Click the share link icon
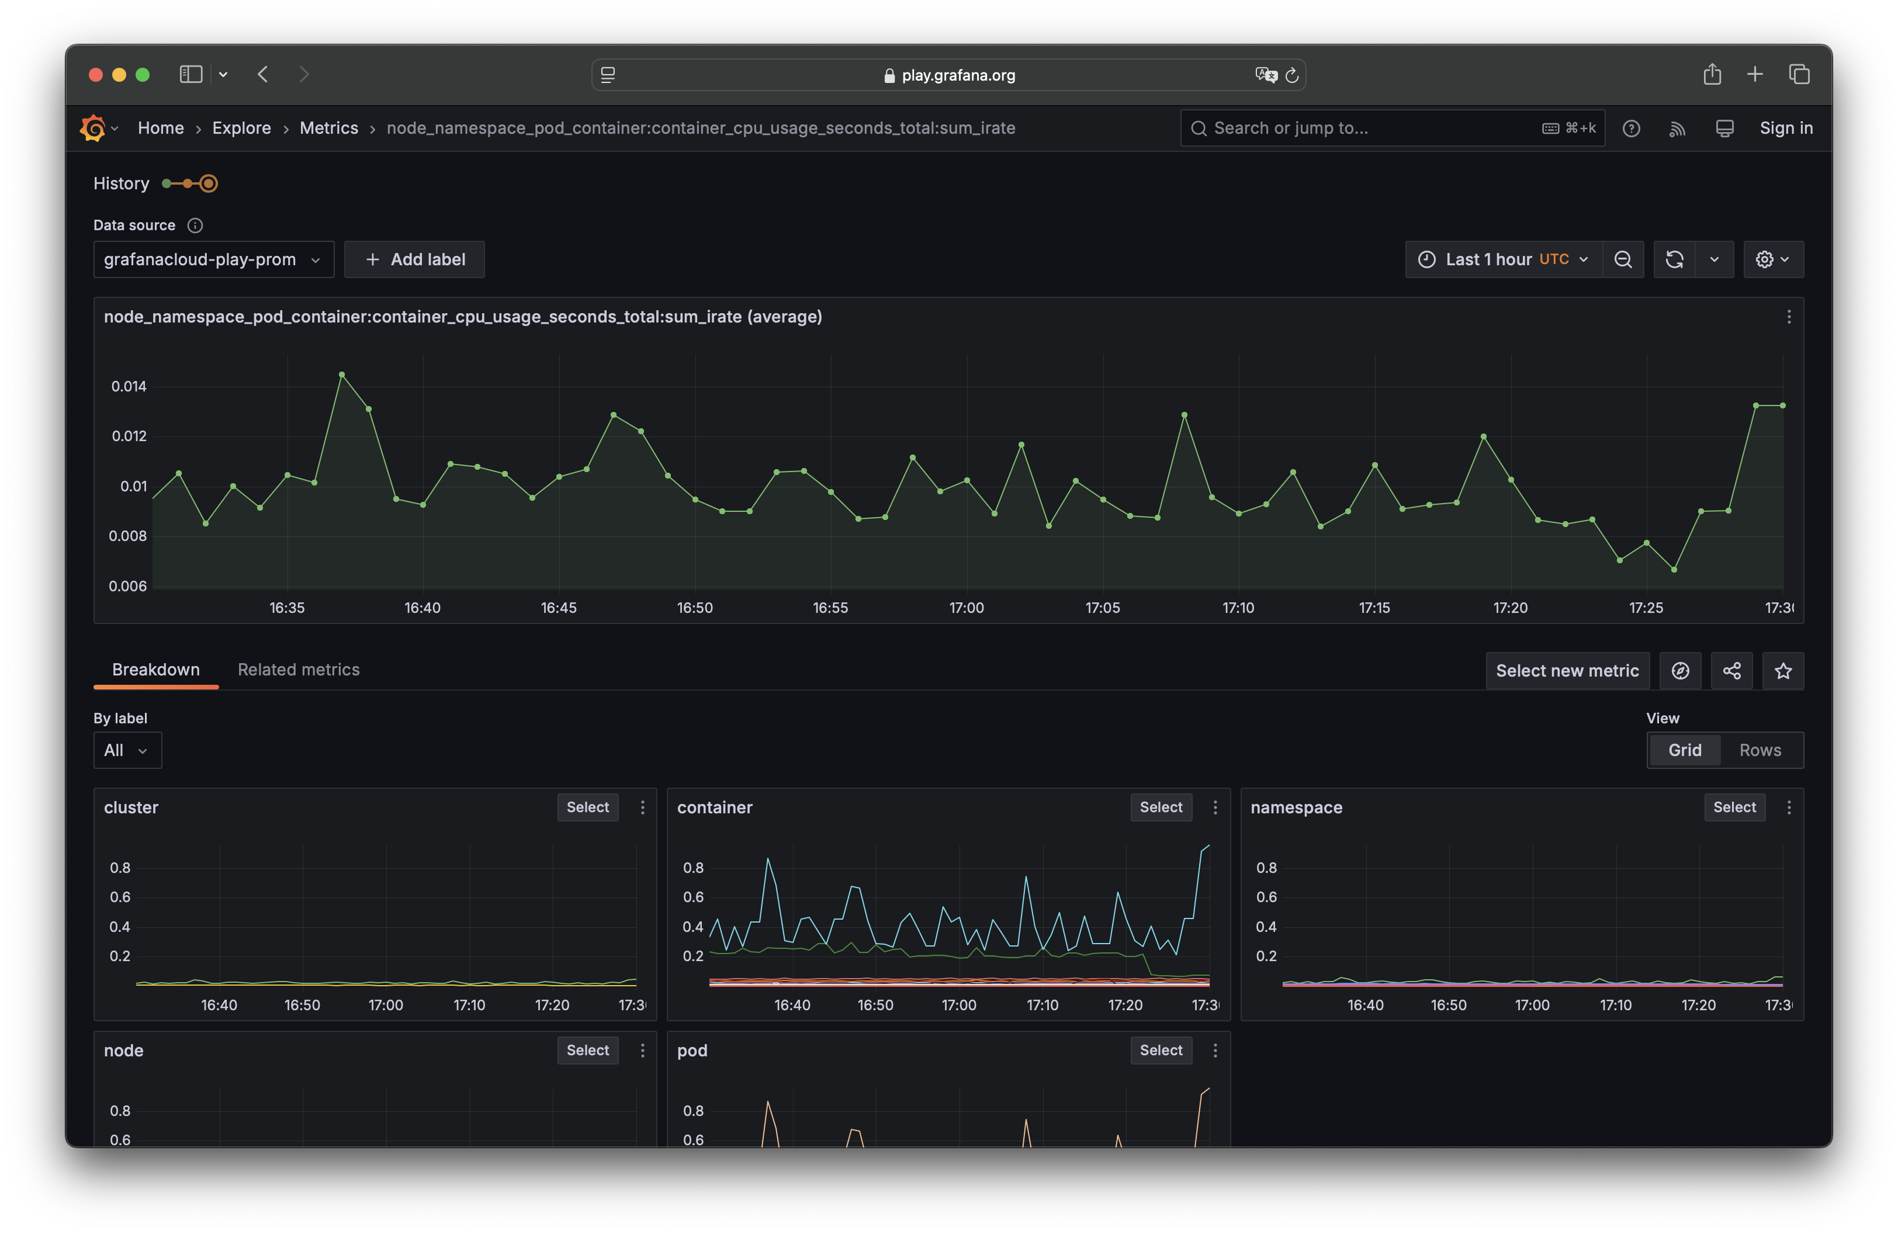The width and height of the screenshot is (1898, 1234). pos(1731,671)
